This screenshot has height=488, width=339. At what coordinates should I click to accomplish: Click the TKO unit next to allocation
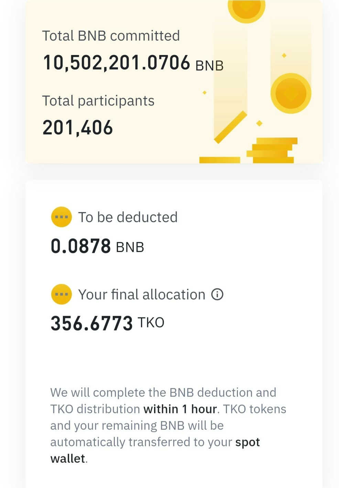point(151,323)
